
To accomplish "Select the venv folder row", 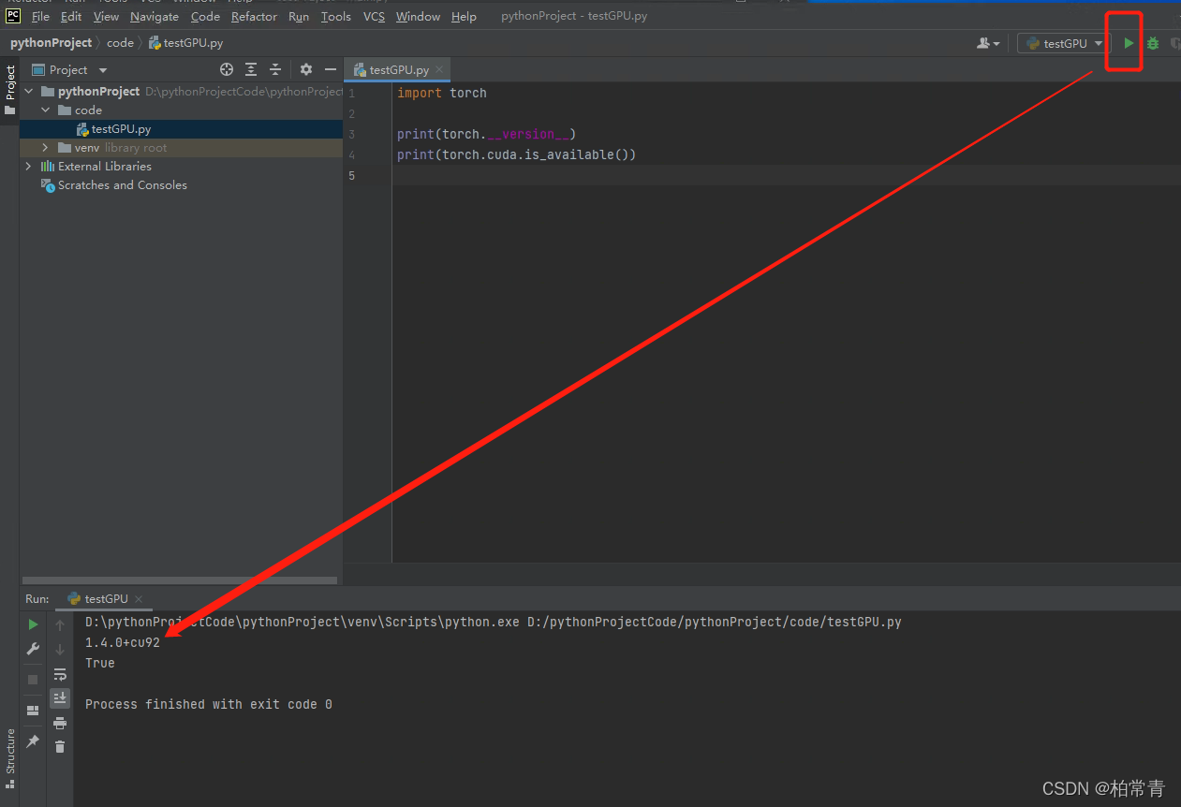I will click(x=182, y=147).
